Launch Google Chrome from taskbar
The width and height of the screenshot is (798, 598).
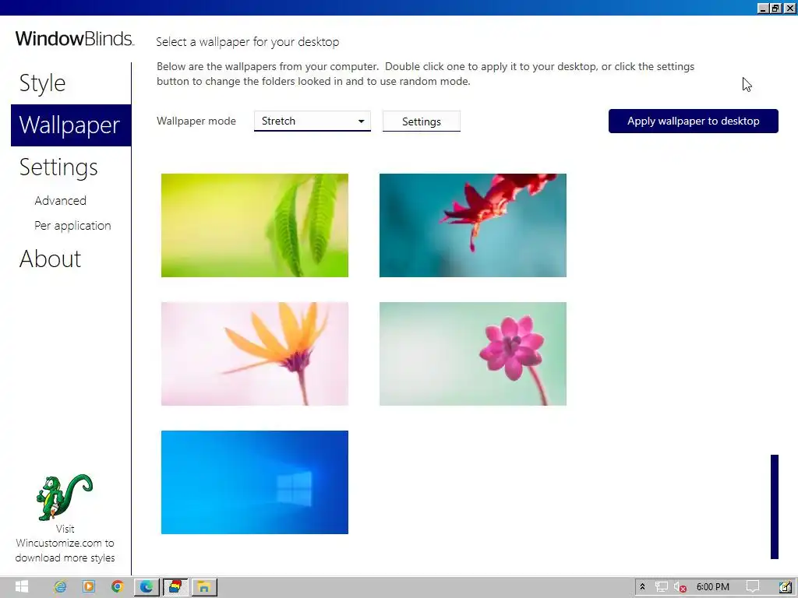tap(118, 587)
